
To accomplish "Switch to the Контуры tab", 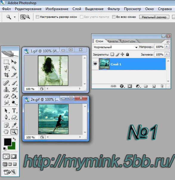I will coord(129,41).
